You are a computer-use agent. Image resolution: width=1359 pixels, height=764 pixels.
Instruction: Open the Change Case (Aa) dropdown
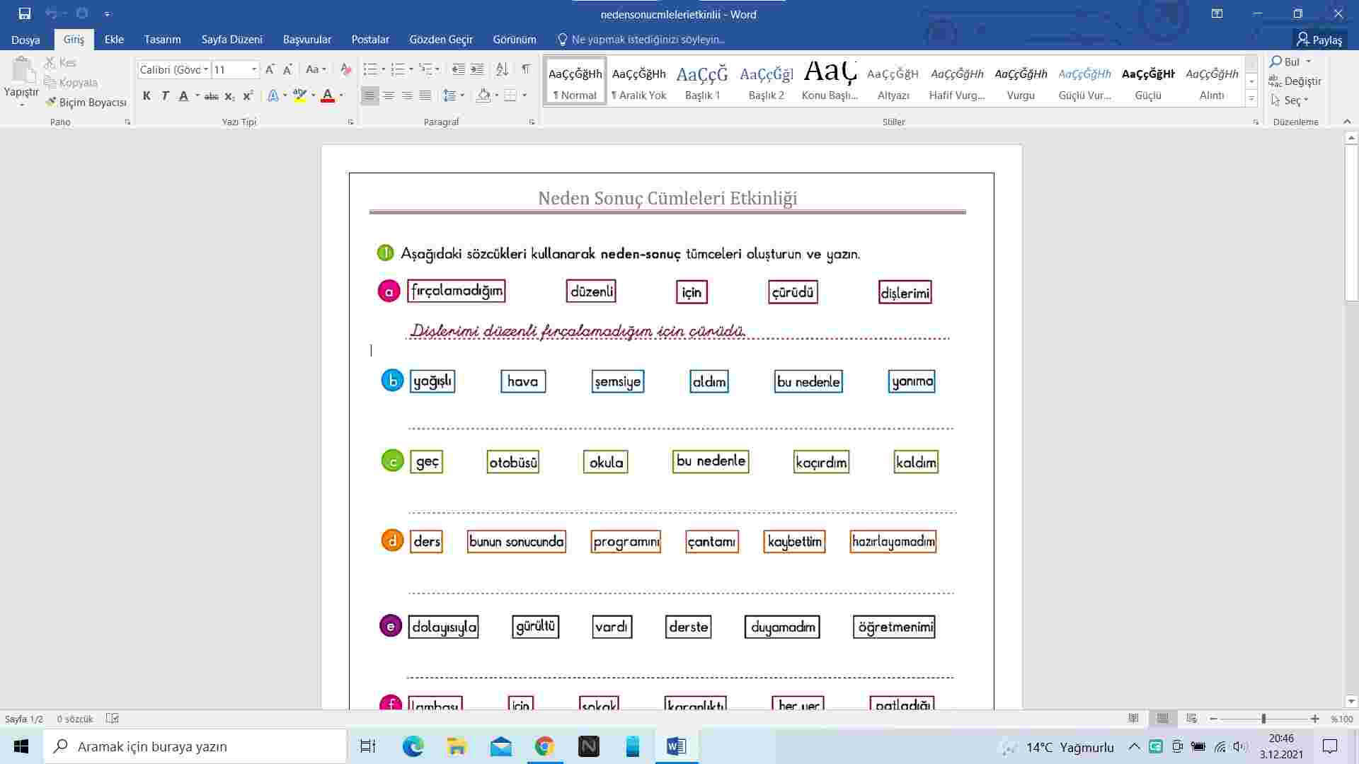pyautogui.click(x=316, y=69)
